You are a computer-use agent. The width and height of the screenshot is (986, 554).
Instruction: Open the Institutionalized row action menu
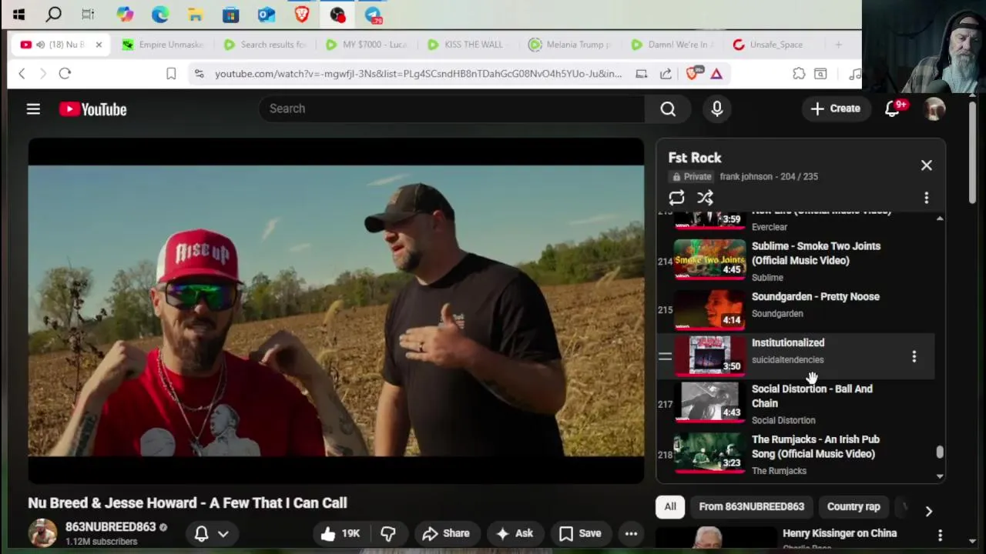coord(914,356)
